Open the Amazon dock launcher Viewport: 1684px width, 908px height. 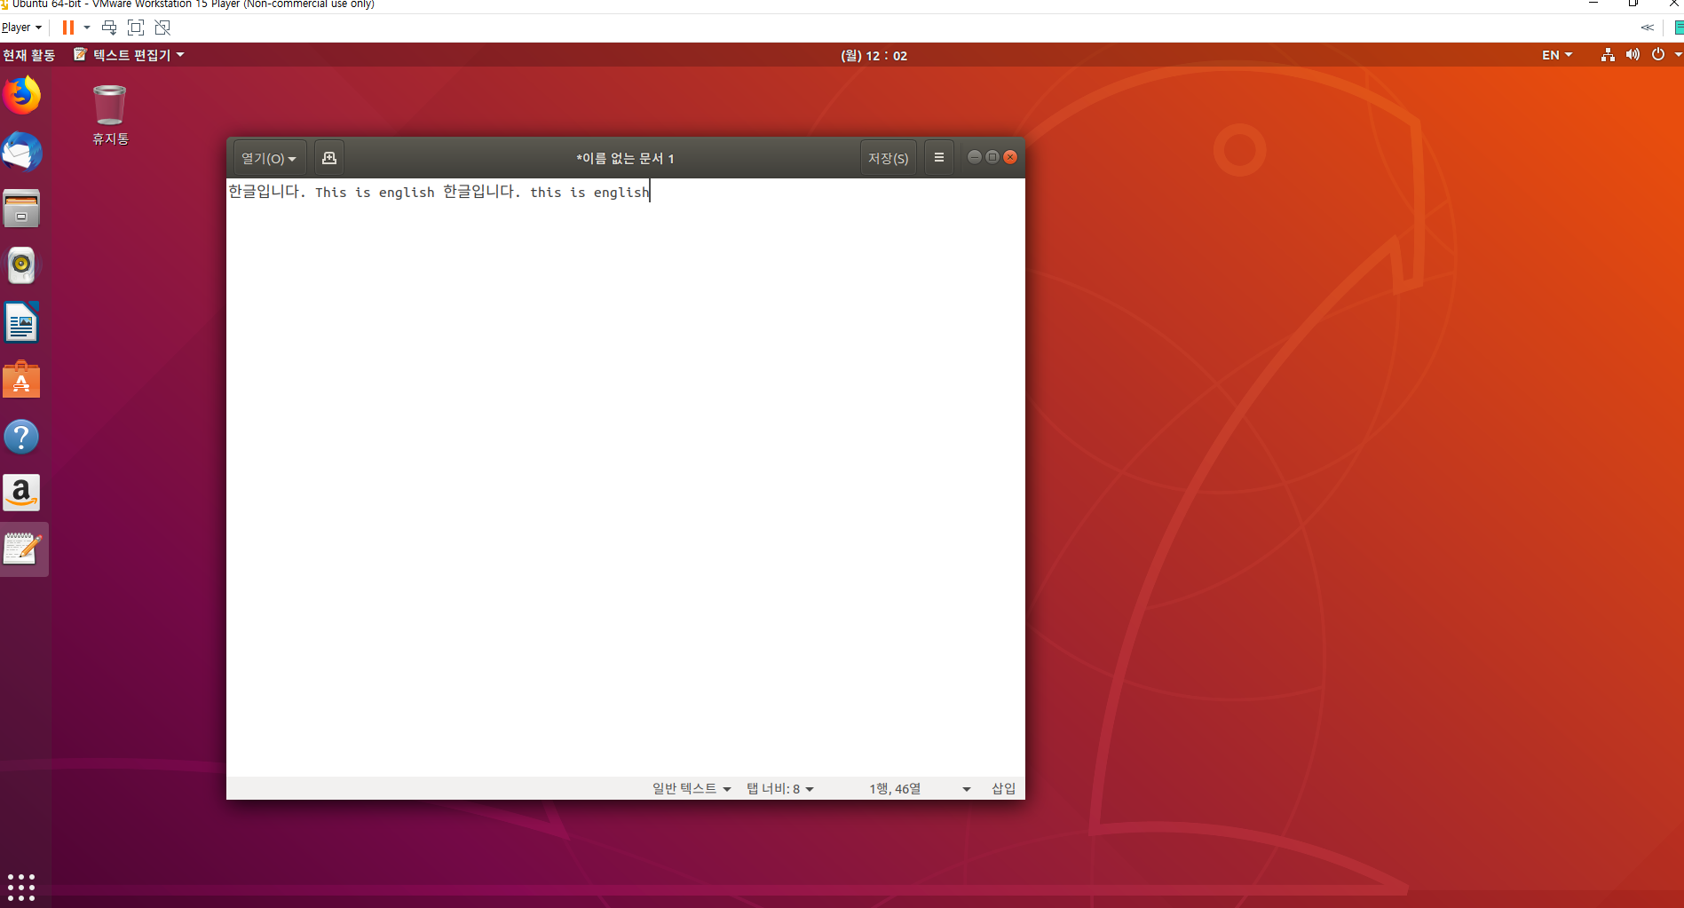click(x=21, y=493)
